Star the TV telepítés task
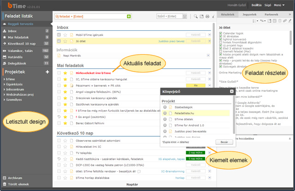 click(65, 153)
